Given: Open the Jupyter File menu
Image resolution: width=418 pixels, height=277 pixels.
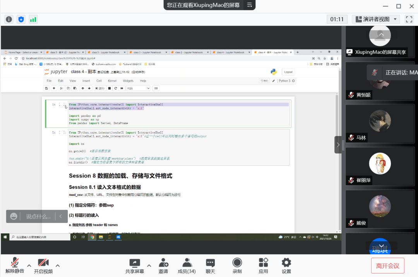Looking at the screenshot, I should [x=49, y=81].
